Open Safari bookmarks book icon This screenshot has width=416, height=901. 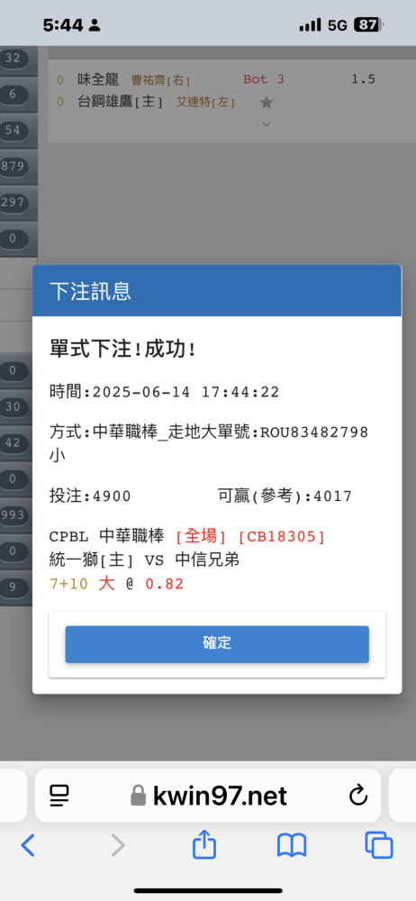pyautogui.click(x=292, y=846)
